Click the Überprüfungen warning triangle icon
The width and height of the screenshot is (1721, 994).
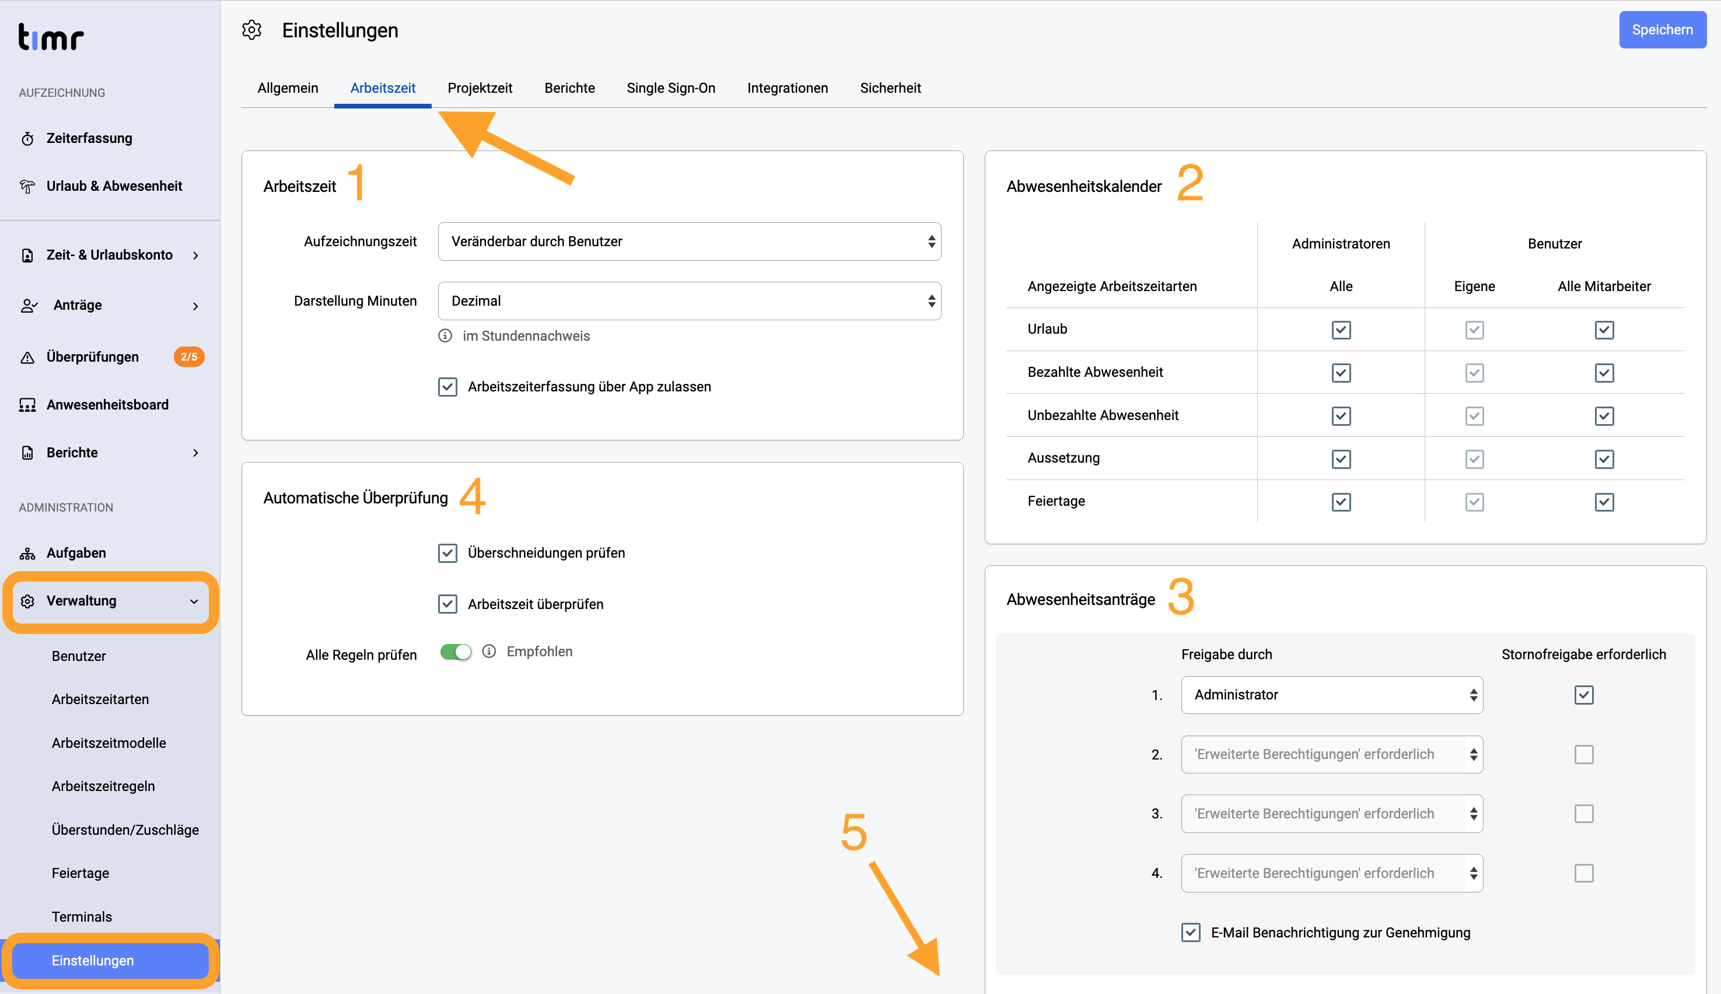point(27,357)
